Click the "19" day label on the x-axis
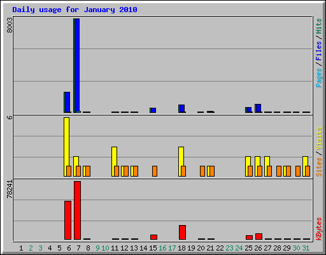Viewport: 326px width, 255px height. coord(191,248)
